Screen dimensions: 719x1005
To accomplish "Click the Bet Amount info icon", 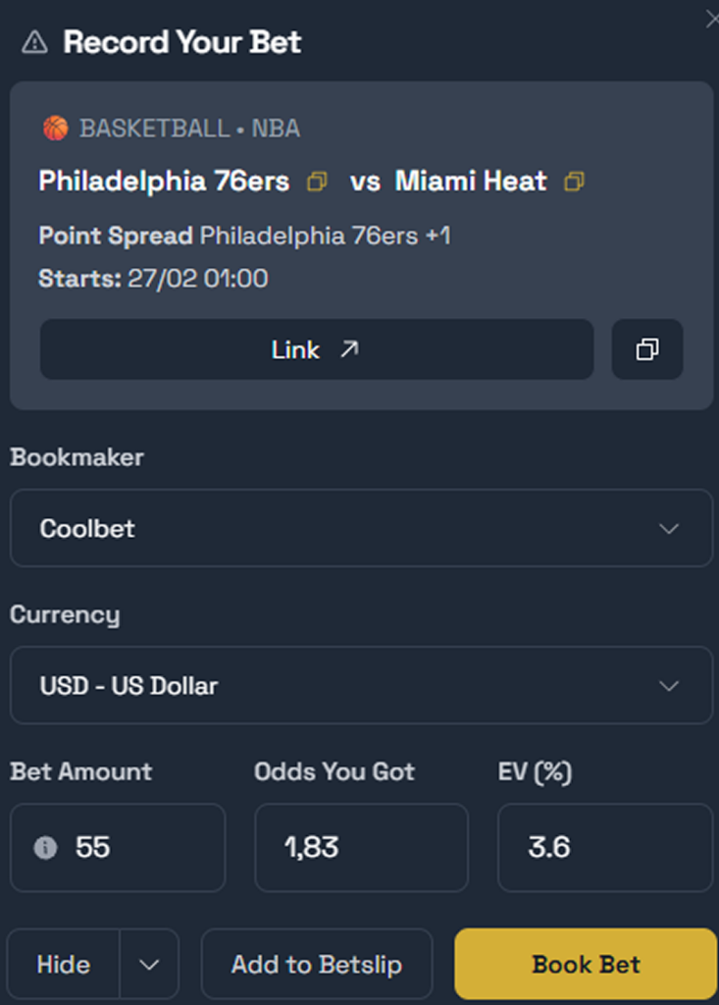I will pos(45,847).
